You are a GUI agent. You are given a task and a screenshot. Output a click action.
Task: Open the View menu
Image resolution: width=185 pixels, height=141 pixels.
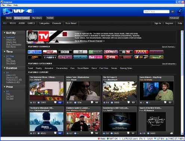(x=9, y=5)
